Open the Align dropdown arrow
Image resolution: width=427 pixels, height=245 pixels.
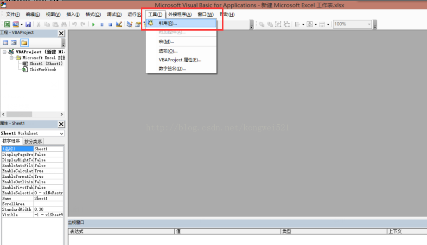303,24
